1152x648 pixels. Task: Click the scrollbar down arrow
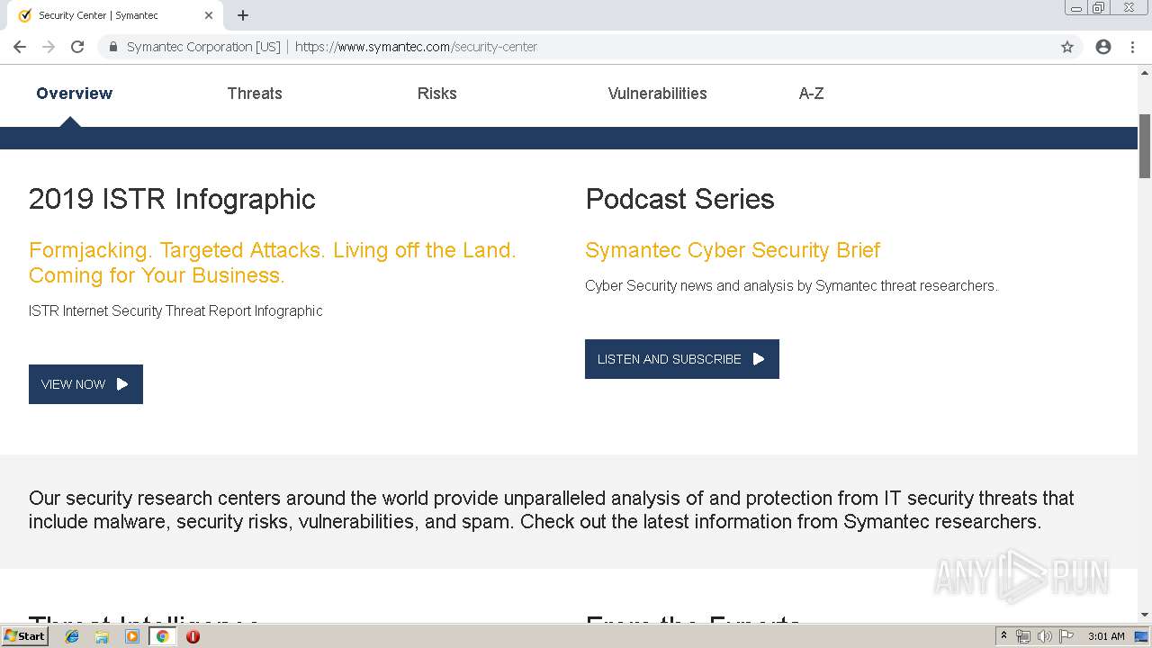coord(1145,616)
